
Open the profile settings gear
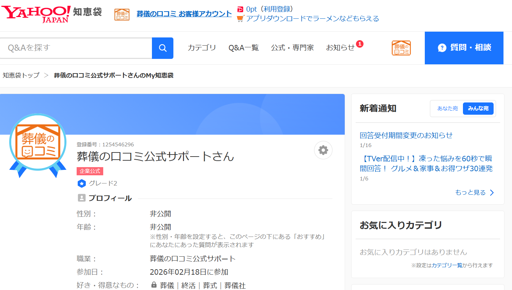323,150
